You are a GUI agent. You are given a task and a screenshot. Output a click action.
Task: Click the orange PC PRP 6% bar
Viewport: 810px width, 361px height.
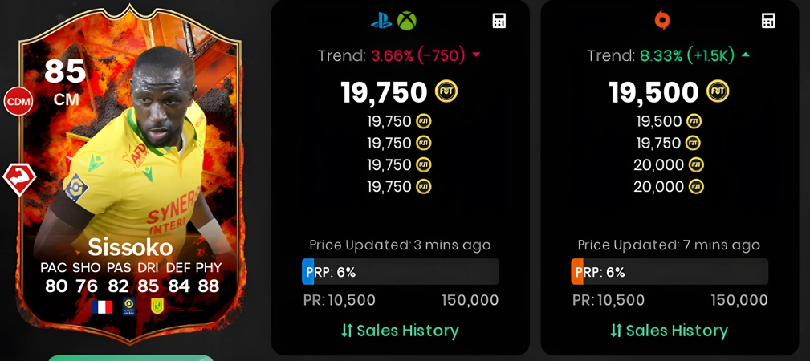[x=670, y=272]
